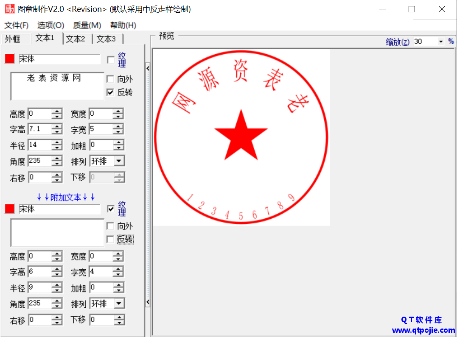Increase 附加文本 下移 spinner value
This screenshot has width=457, height=337.
click(x=119, y=317)
